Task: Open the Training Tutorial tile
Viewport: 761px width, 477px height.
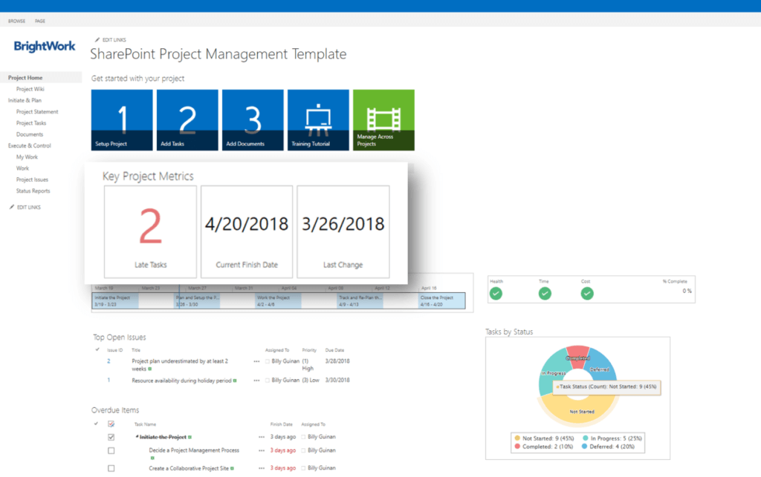Action: pos(317,119)
